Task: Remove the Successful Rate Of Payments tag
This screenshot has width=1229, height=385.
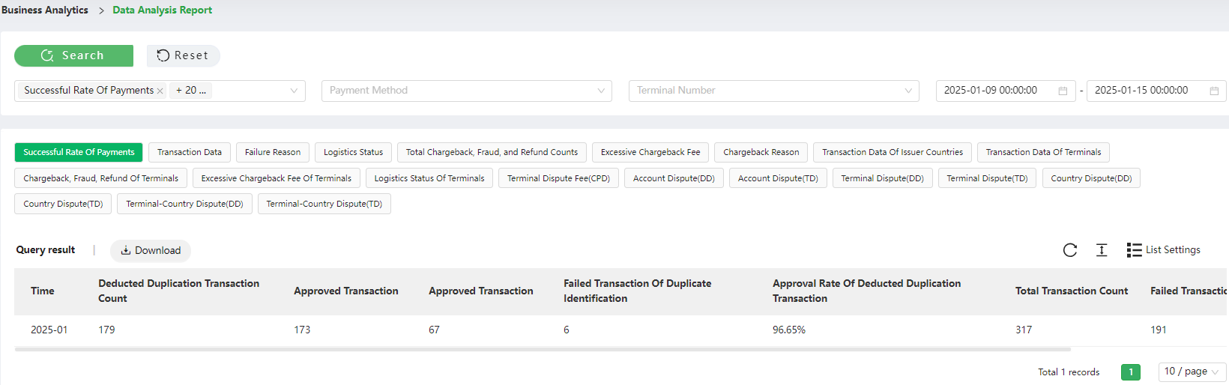Action: coord(160,91)
